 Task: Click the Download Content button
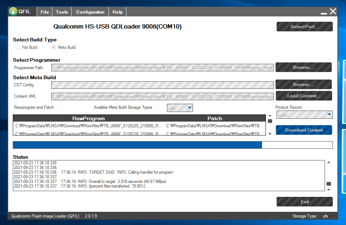pos(304,130)
